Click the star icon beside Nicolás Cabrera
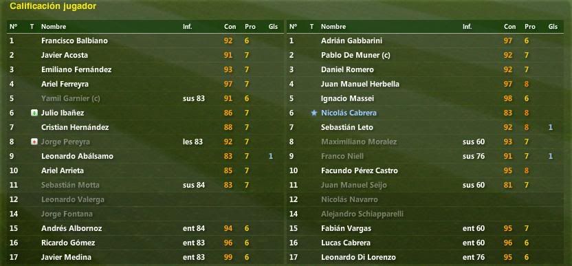Viewport: 572px width, 266px height. click(x=313, y=113)
